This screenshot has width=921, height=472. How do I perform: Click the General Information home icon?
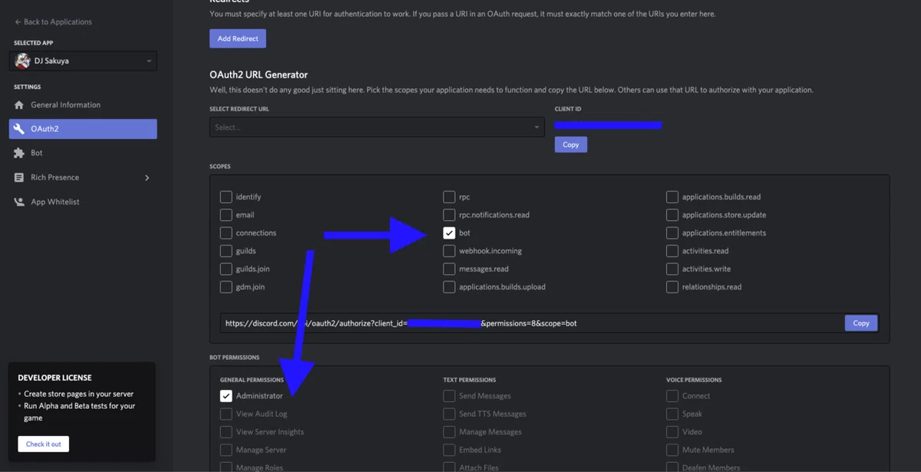click(x=19, y=105)
